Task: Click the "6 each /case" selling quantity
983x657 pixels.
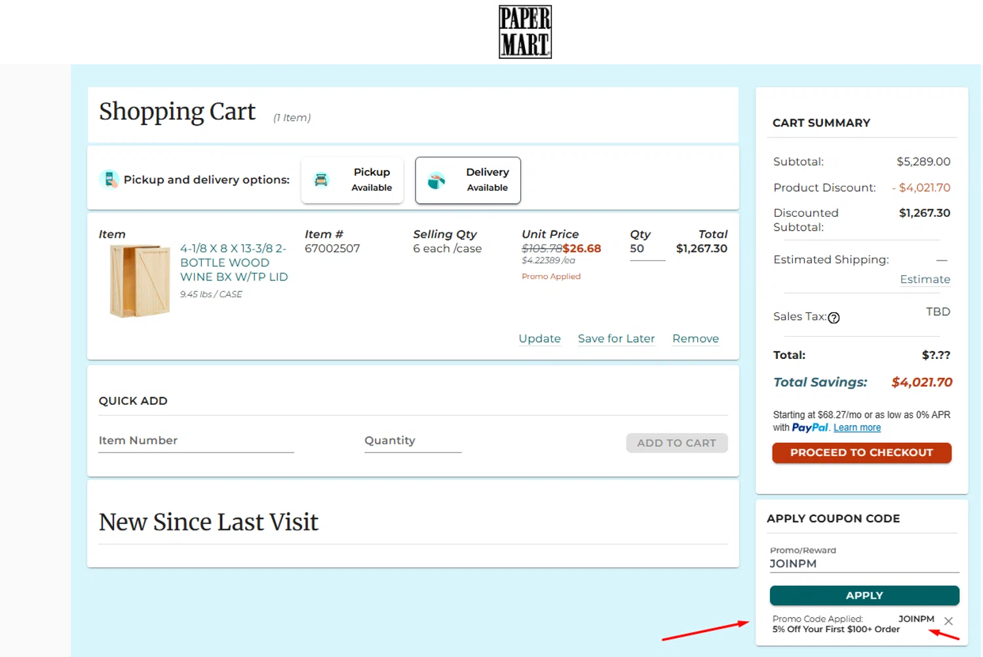Action: click(x=447, y=248)
